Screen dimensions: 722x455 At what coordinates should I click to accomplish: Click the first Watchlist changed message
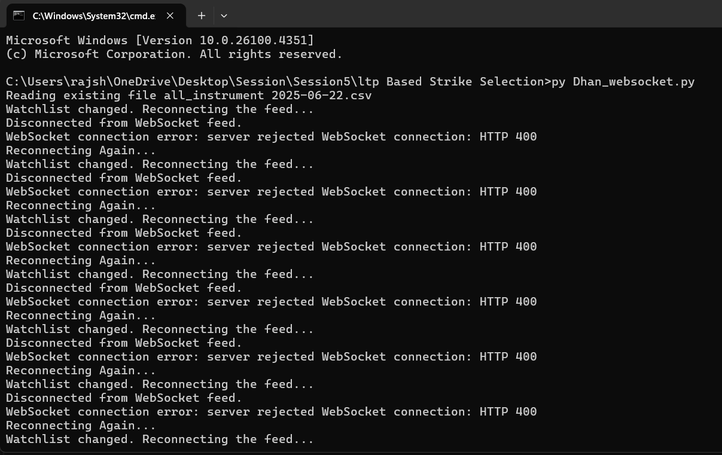coord(160,109)
